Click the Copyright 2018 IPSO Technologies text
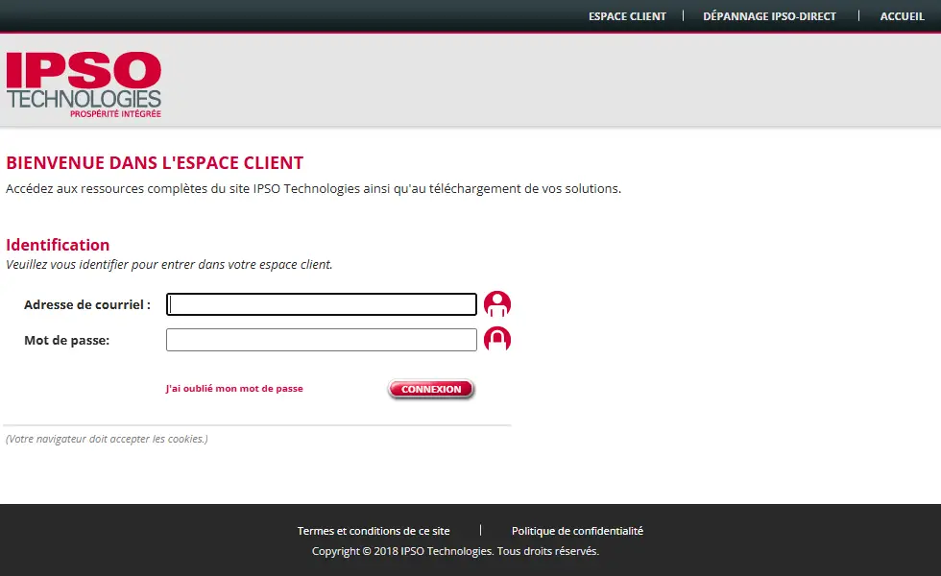Image resolution: width=941 pixels, height=576 pixels. 455,551
